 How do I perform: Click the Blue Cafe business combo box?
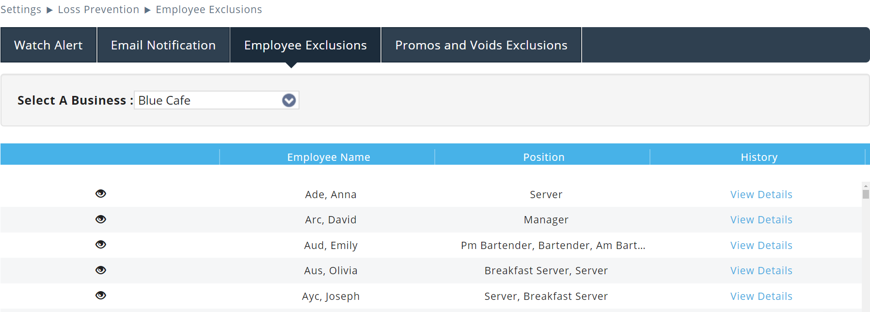[x=208, y=100]
